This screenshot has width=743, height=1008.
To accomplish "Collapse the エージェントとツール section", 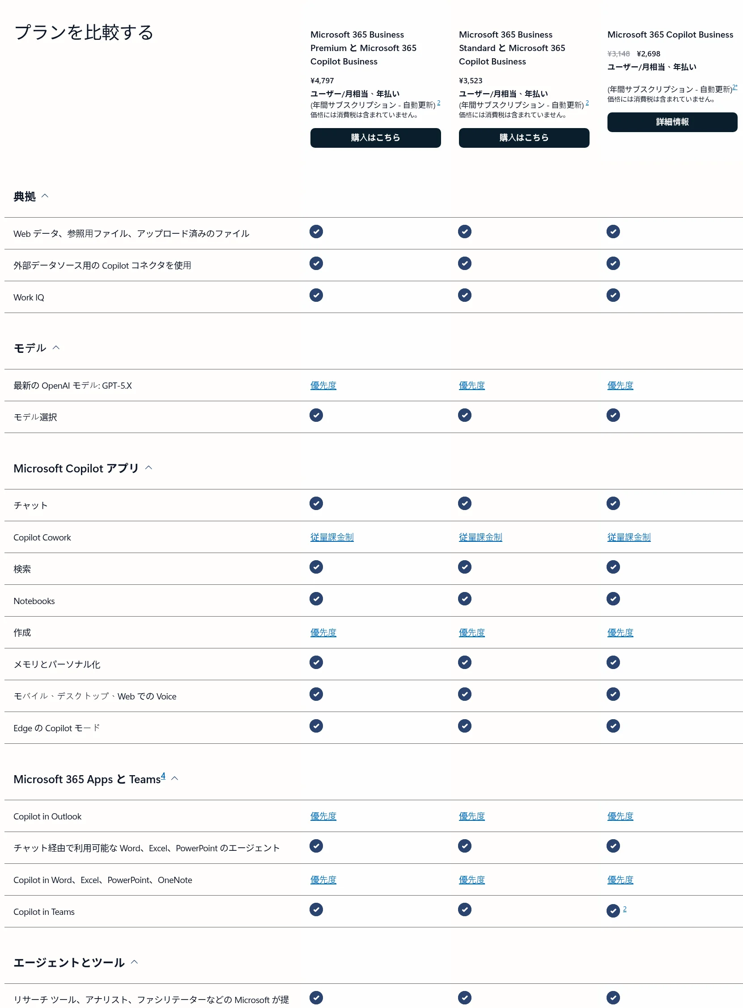I will (x=134, y=962).
